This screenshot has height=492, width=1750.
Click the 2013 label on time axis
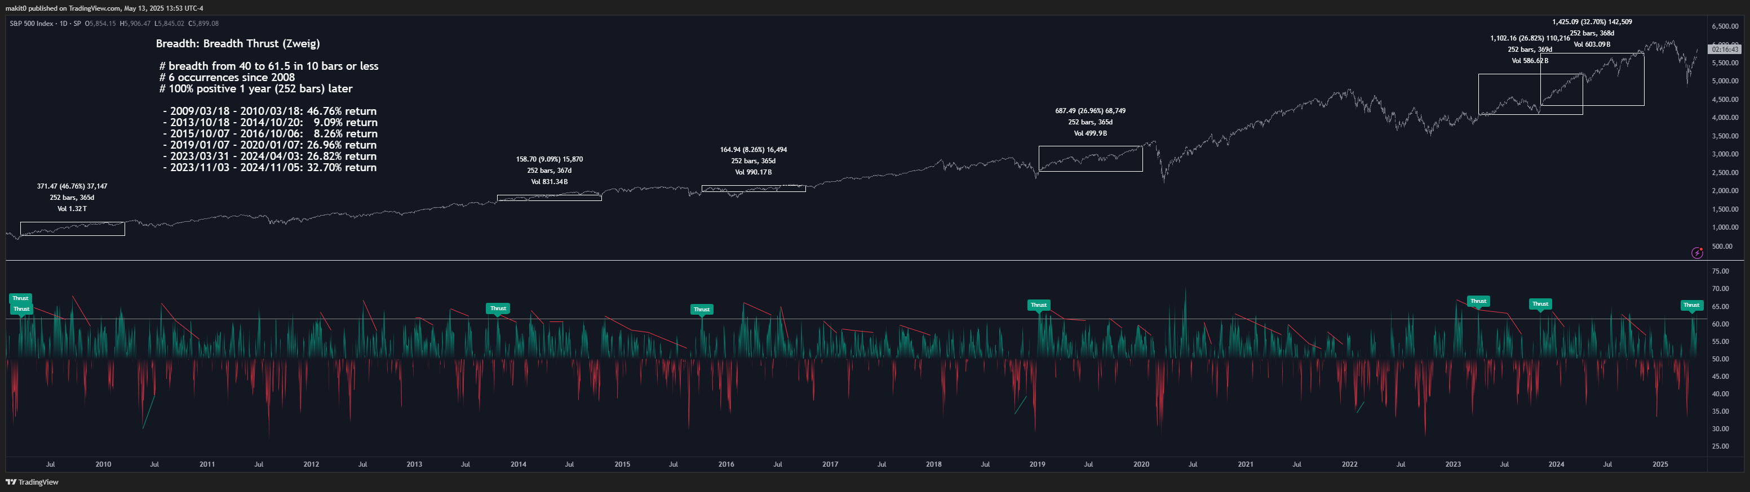coord(414,465)
